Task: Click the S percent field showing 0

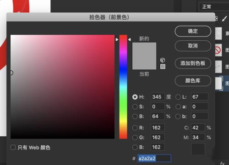Action: [158, 106]
